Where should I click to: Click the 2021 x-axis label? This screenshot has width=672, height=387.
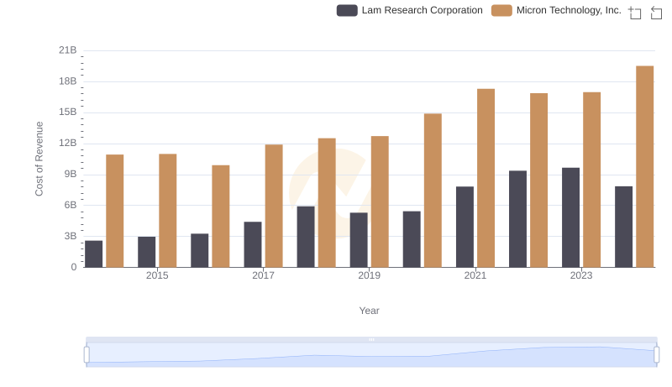(475, 275)
